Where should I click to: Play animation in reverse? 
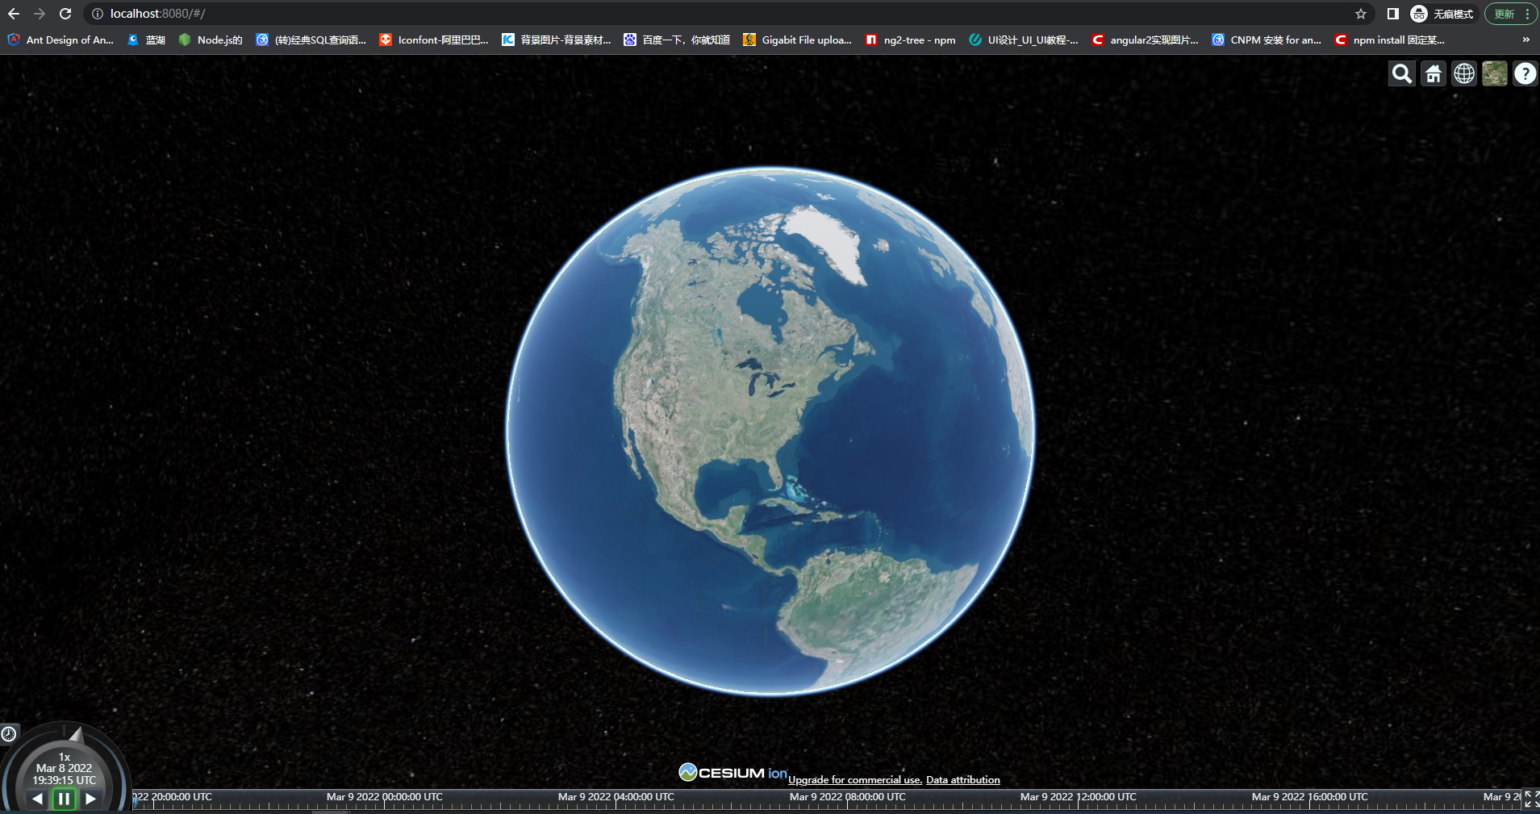[37, 799]
